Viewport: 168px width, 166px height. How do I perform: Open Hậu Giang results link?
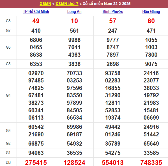tap(151, 11)
